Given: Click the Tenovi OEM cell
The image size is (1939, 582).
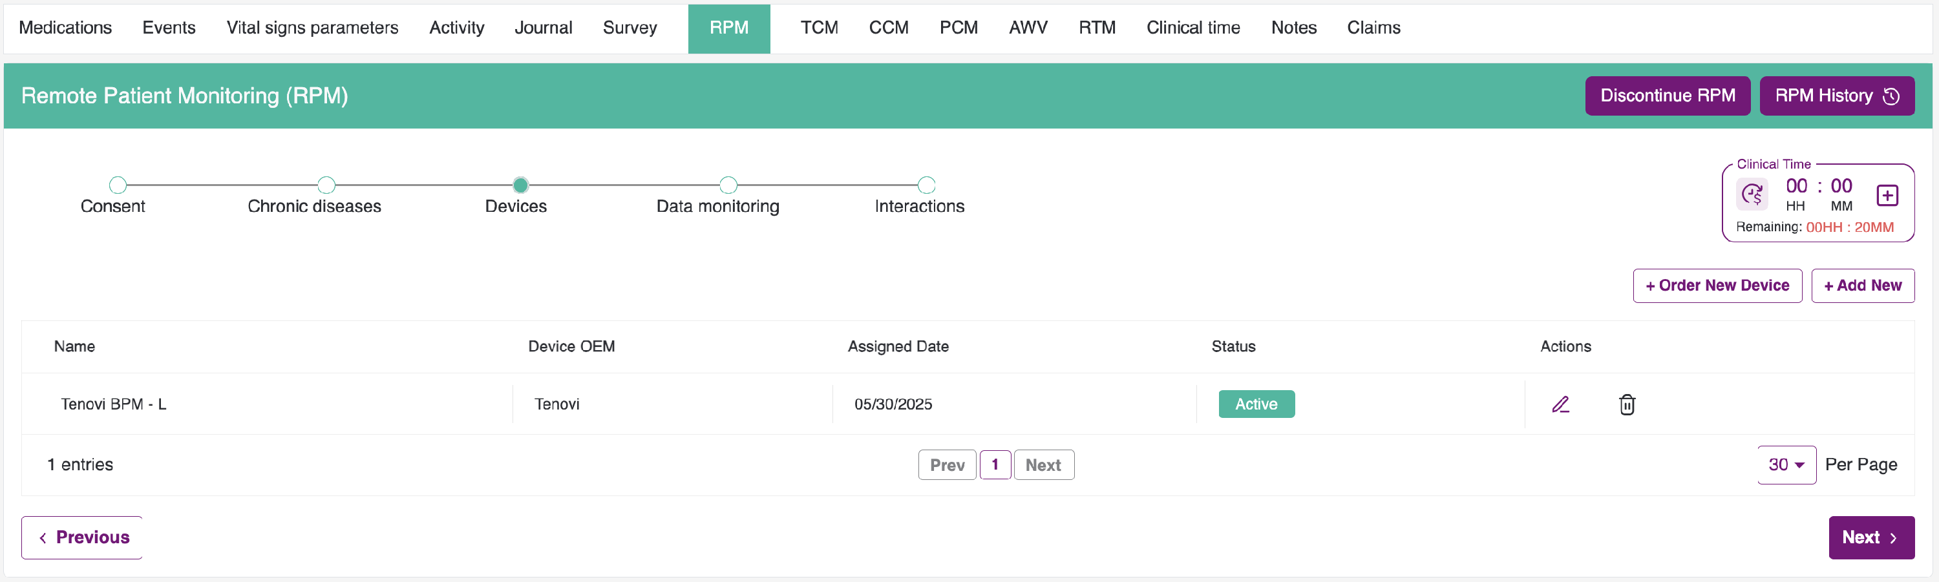Looking at the screenshot, I should coord(557,404).
